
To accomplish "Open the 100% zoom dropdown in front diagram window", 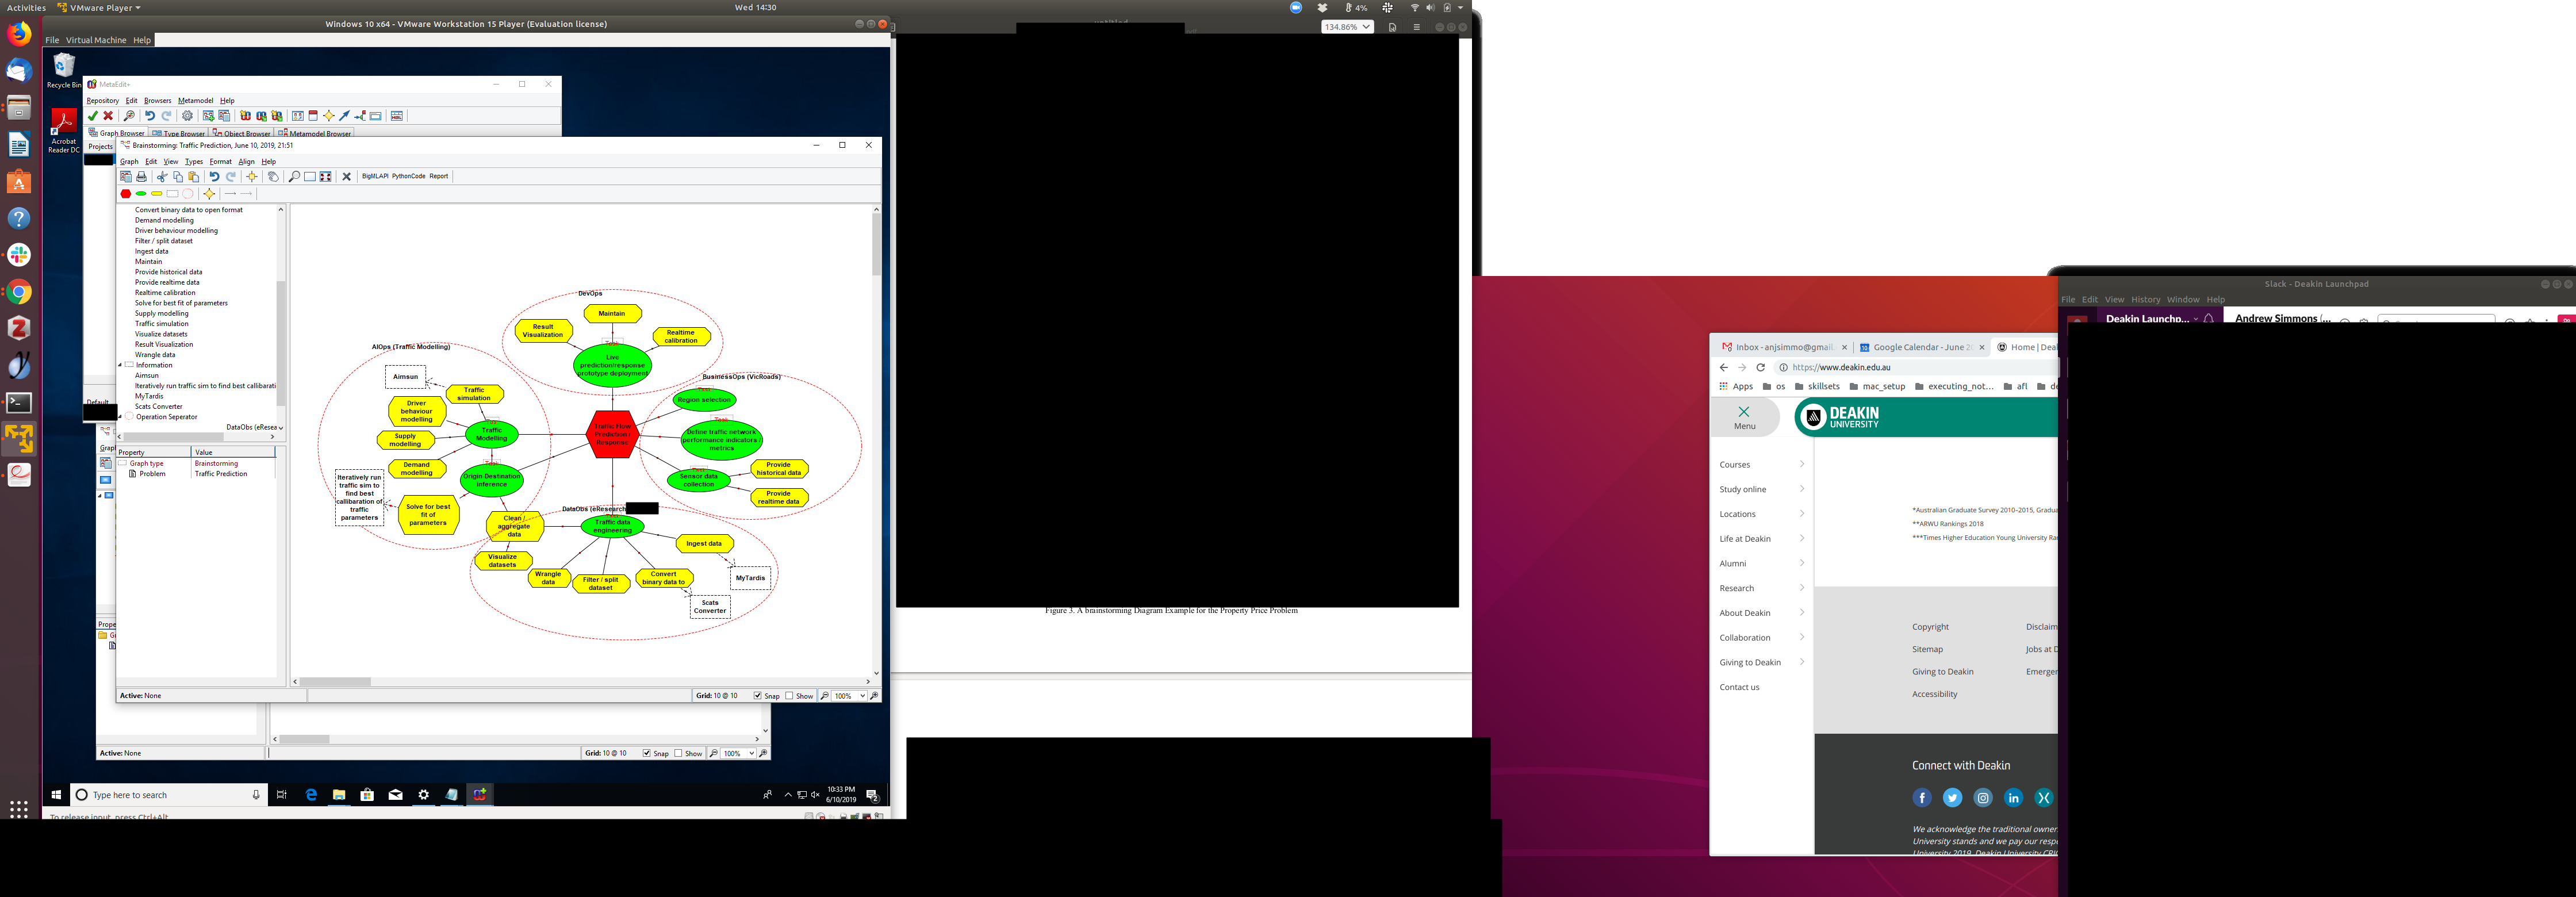I will (x=862, y=696).
